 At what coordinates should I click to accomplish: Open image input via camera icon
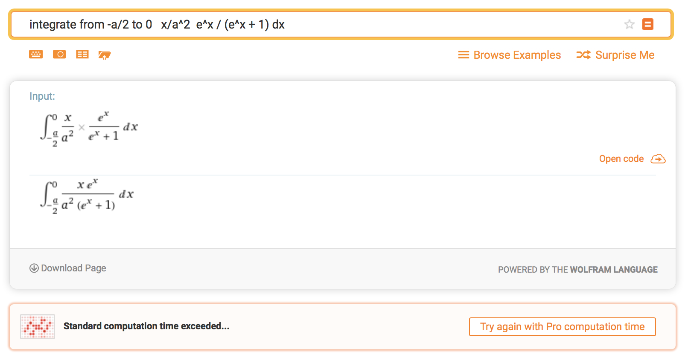pyautogui.click(x=59, y=55)
